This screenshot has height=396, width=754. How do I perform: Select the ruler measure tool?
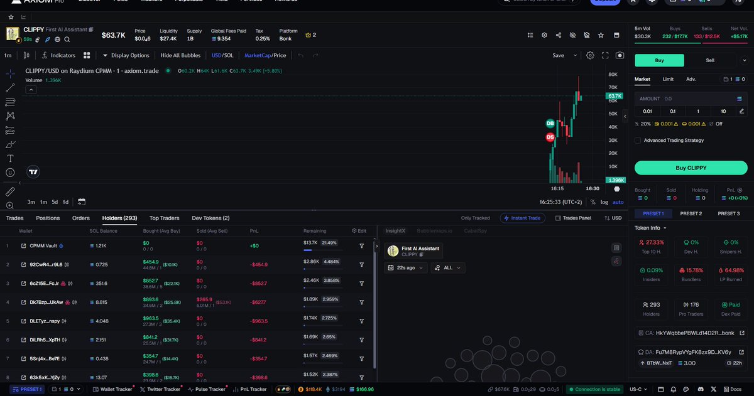[10, 191]
